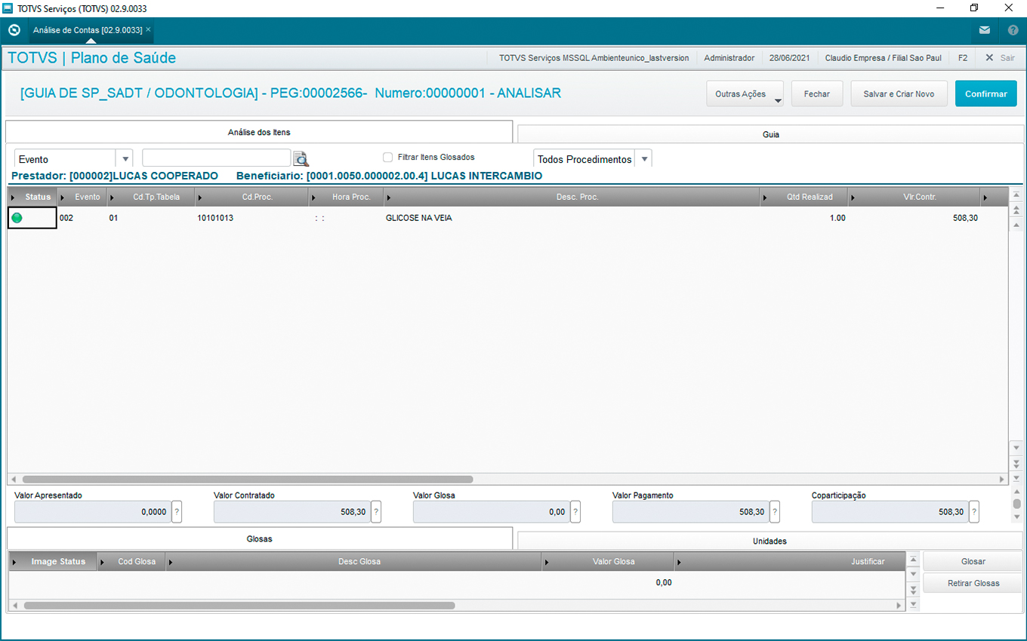Screen dimensions: 1027x641
Task: Open the Todos Procedimentos dropdown
Action: (x=643, y=159)
